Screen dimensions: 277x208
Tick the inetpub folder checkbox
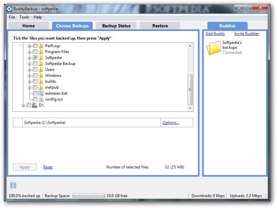click(35, 87)
